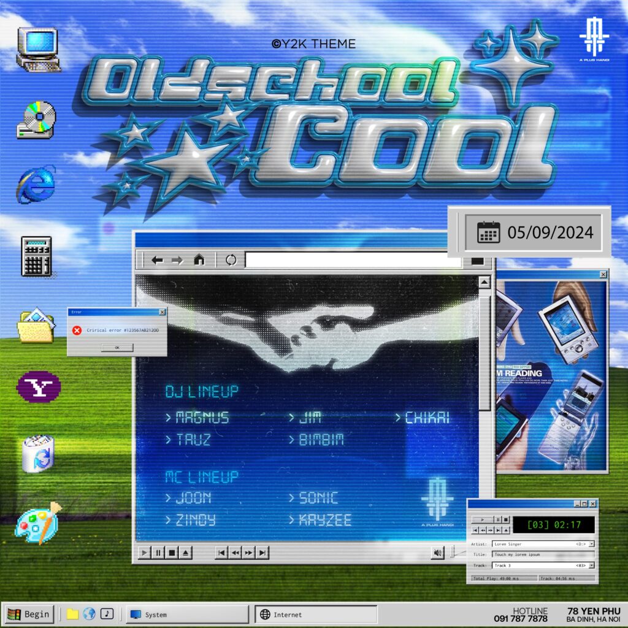Select KAYZEE in the MC lineup
This screenshot has height=628, width=628.
(325, 520)
